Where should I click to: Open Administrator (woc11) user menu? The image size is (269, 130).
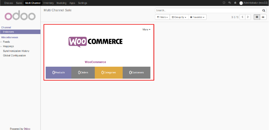point(253,3)
